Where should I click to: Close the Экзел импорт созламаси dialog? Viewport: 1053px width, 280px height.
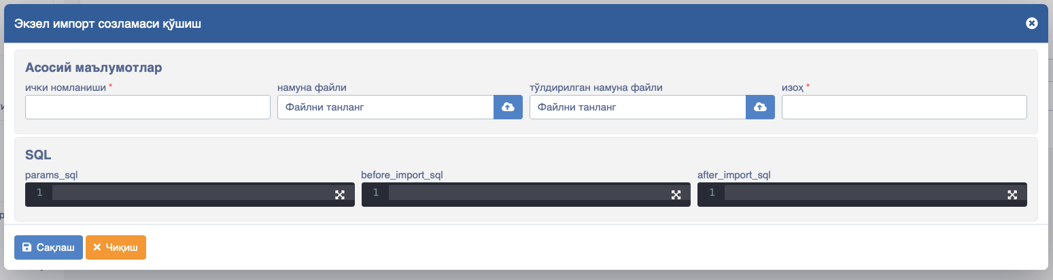(x=1031, y=24)
